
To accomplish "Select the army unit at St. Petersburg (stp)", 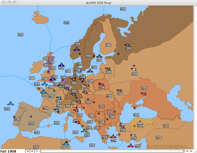I will [x=128, y=45].
